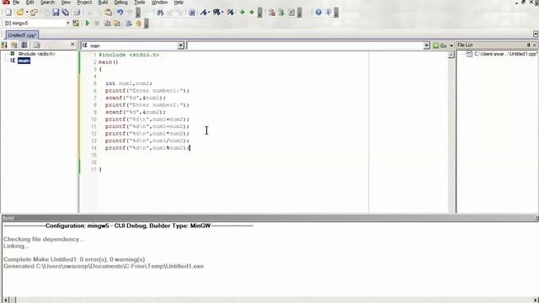Image resolution: width=539 pixels, height=303 pixels.
Task: Open the View menu
Action: 66,3
